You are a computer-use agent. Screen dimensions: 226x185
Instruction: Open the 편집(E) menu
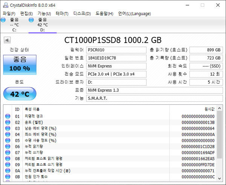pos(26,14)
